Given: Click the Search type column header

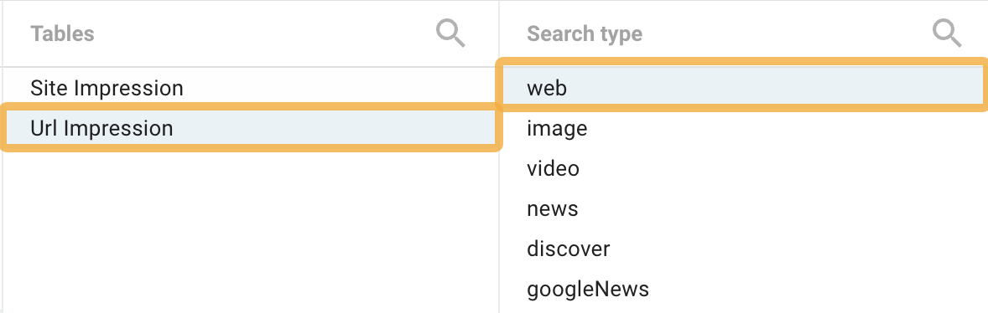Looking at the screenshot, I should (x=585, y=34).
